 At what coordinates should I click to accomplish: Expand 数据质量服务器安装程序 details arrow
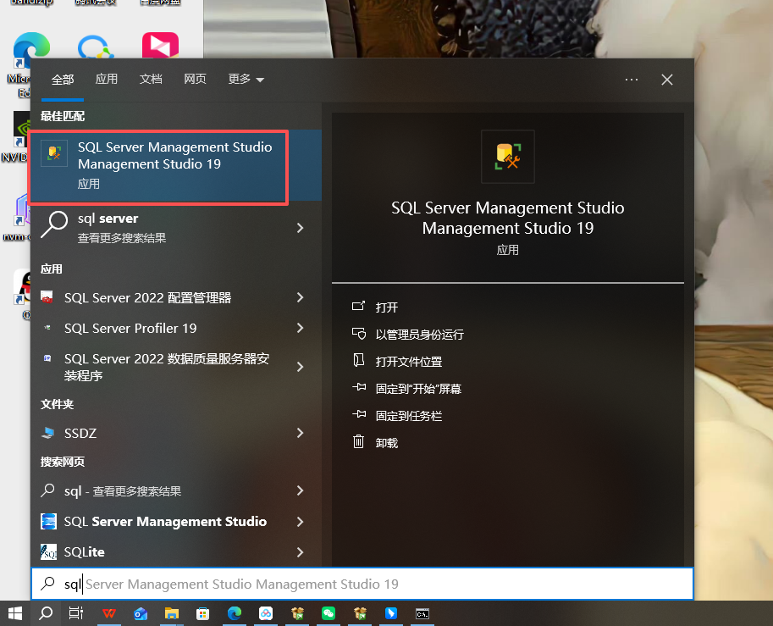301,367
